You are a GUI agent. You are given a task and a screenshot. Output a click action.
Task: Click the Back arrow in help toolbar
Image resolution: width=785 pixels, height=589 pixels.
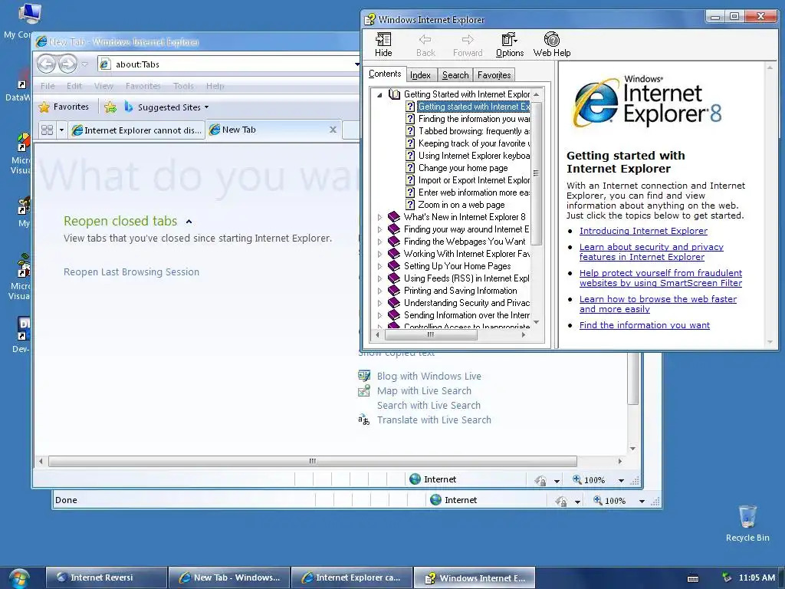(425, 44)
